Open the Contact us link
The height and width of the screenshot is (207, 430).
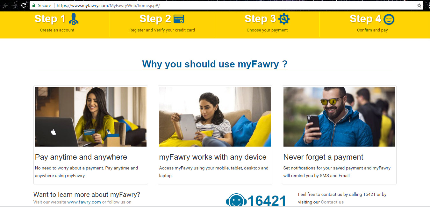pyautogui.click(x=332, y=202)
